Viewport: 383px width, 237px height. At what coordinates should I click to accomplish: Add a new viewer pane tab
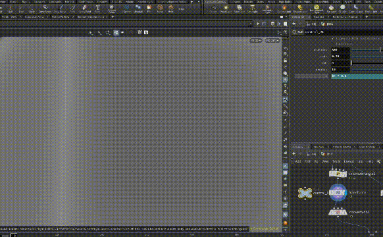point(113,17)
